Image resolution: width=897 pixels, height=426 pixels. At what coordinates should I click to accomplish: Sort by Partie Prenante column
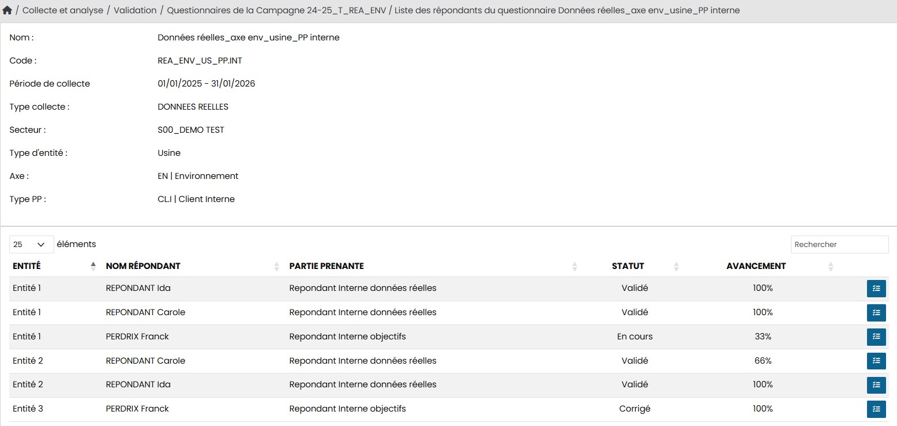tap(574, 266)
